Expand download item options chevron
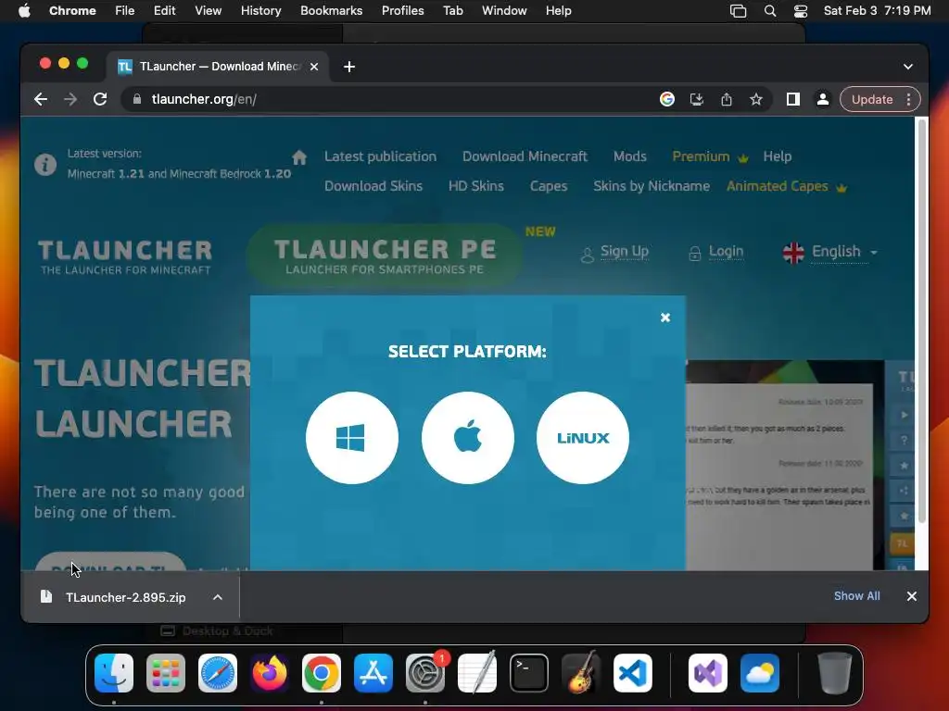The image size is (949, 711). [x=218, y=597]
